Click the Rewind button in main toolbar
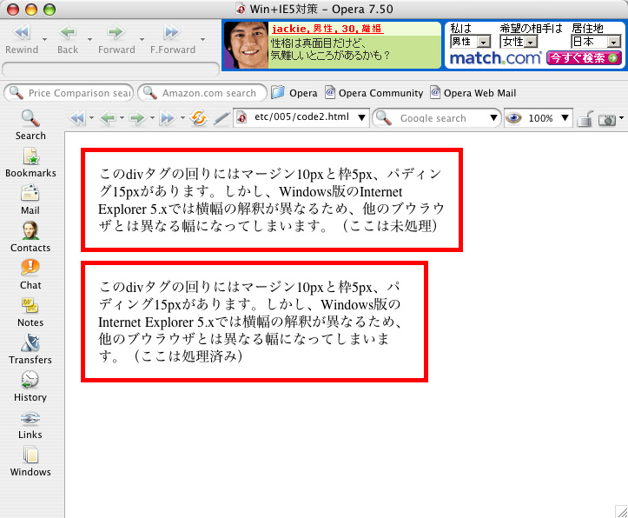Image resolution: width=628 pixels, height=518 pixels. (22, 39)
